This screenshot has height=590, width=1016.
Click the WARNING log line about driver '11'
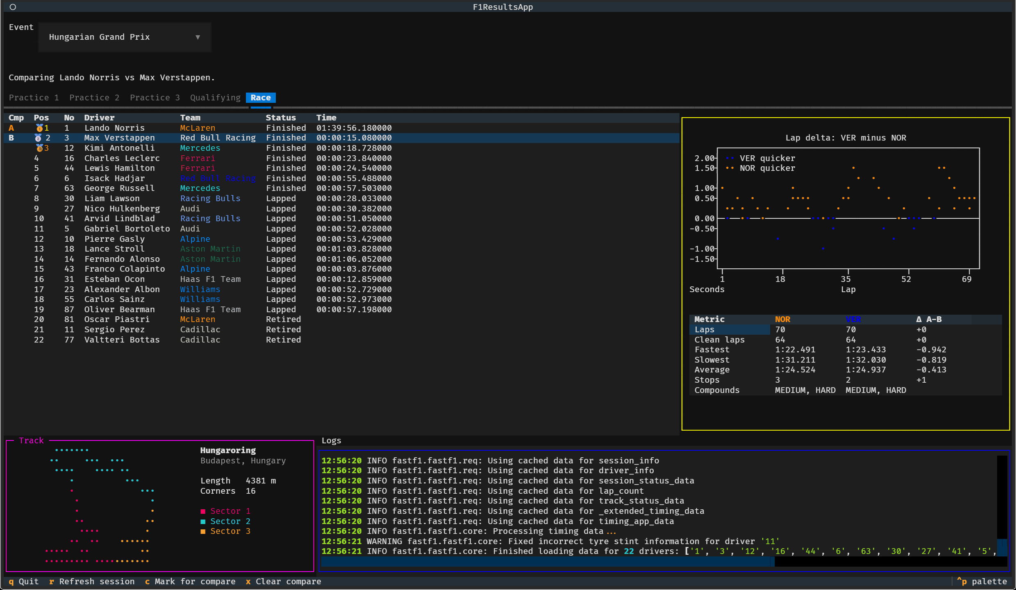(550, 541)
